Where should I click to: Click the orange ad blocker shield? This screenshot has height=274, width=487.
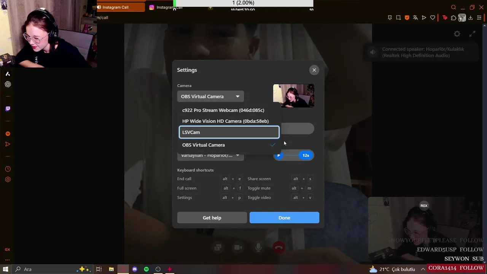tap(407, 18)
